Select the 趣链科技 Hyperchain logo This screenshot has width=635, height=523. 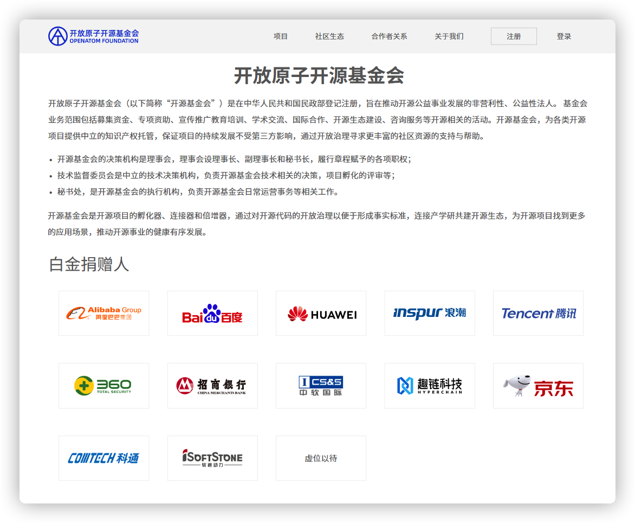coord(429,385)
